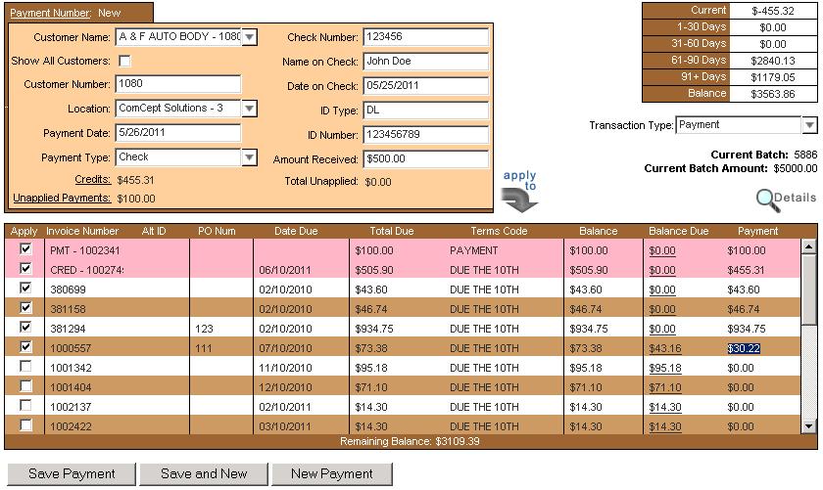This screenshot has width=823, height=490.
Task: Open the Unapplied Payments link
Action: (62, 199)
